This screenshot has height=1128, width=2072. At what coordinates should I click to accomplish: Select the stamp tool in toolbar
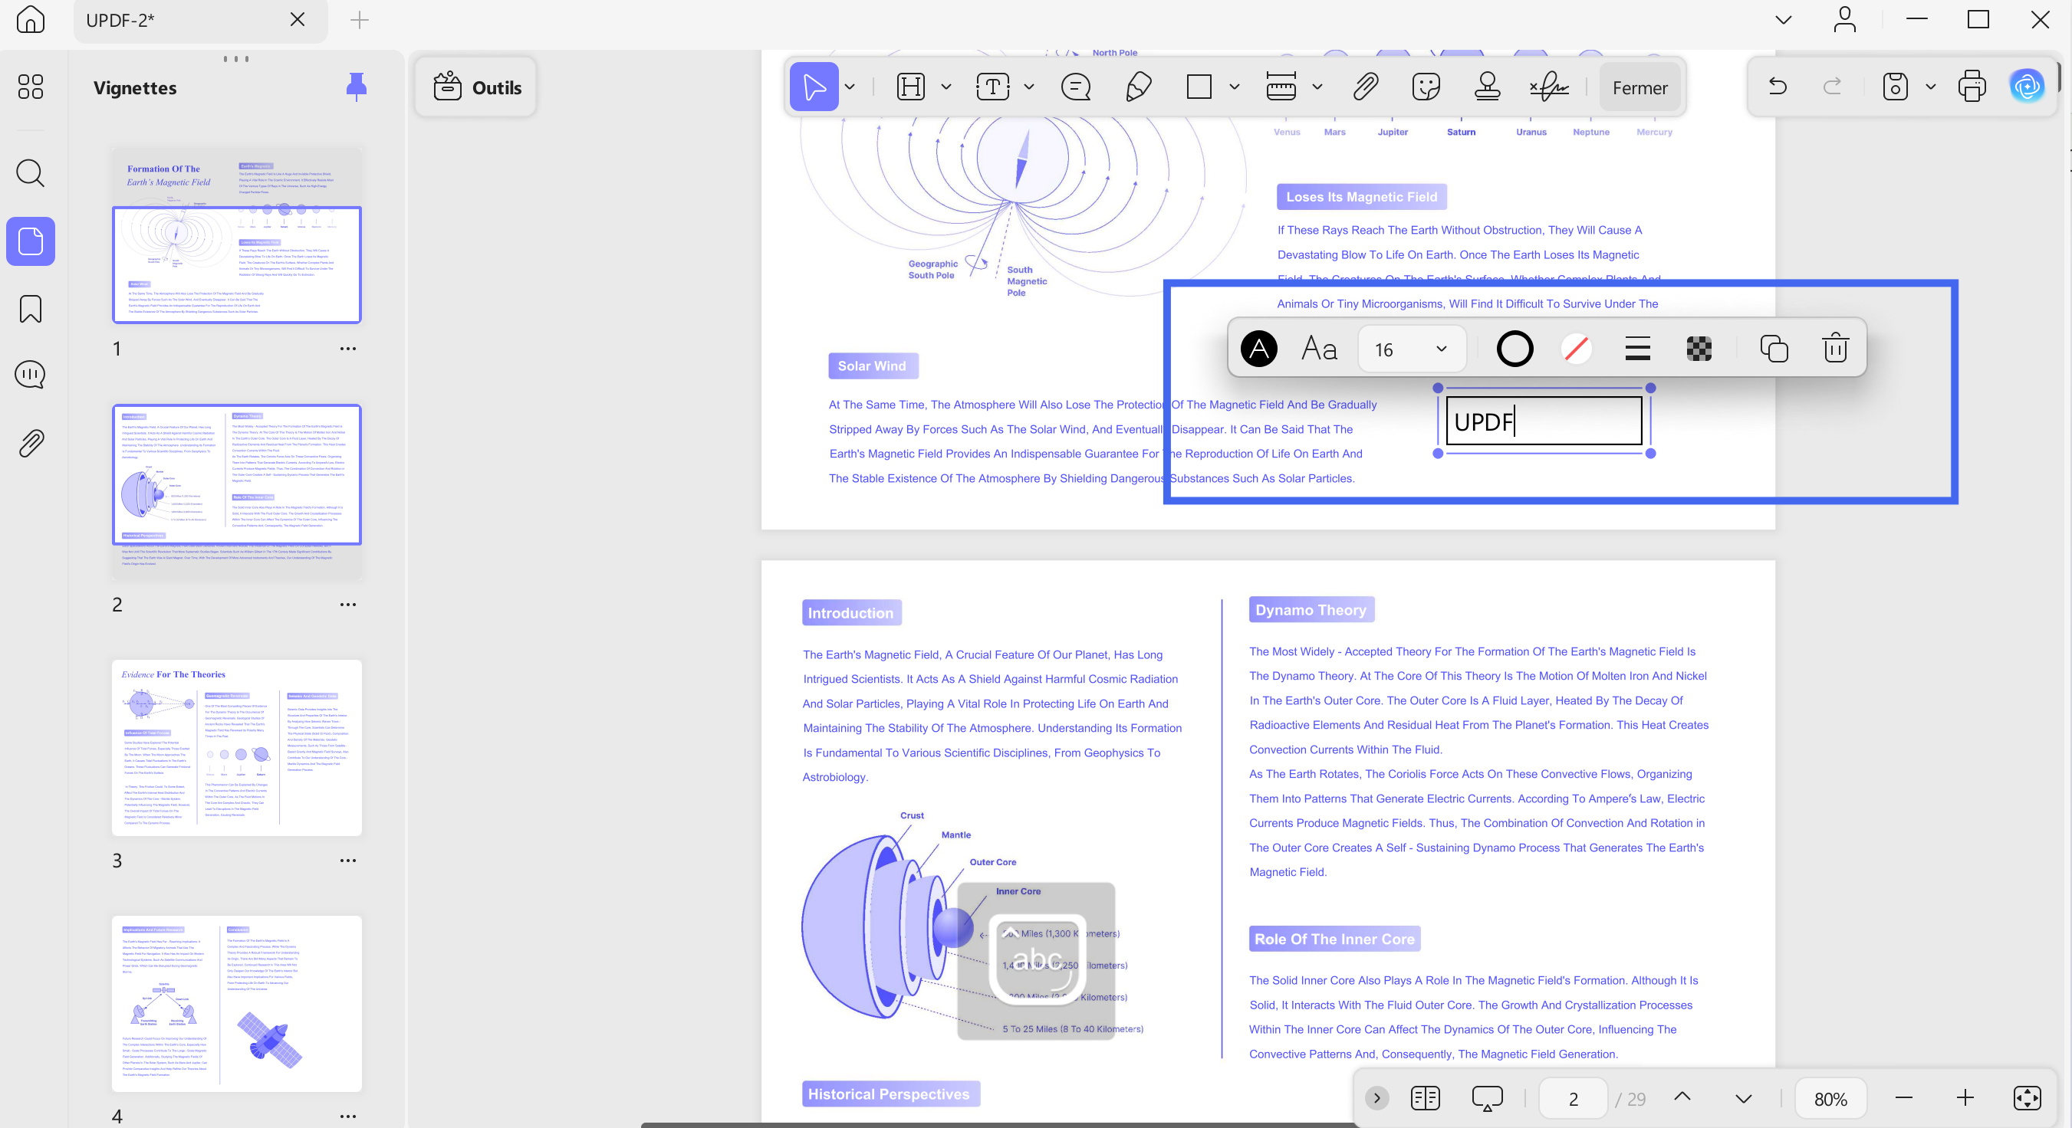1487,87
